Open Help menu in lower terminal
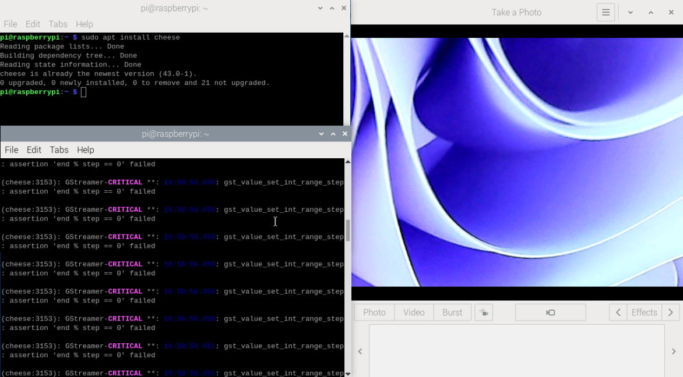 (x=85, y=150)
